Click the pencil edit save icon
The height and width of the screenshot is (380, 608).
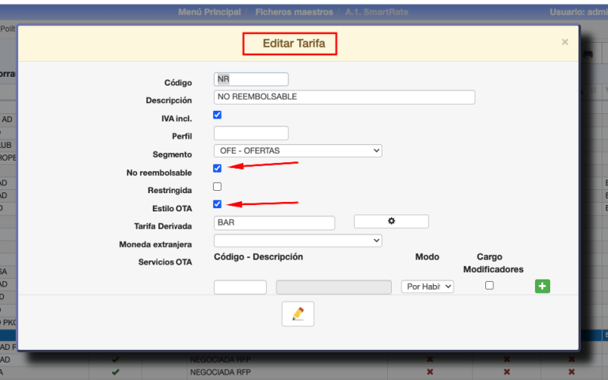point(298,314)
